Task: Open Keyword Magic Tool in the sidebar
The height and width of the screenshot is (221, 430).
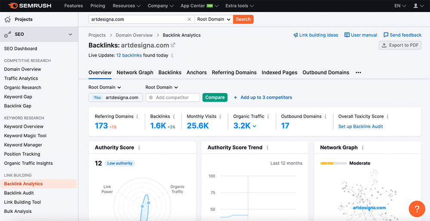Action: (x=25, y=136)
